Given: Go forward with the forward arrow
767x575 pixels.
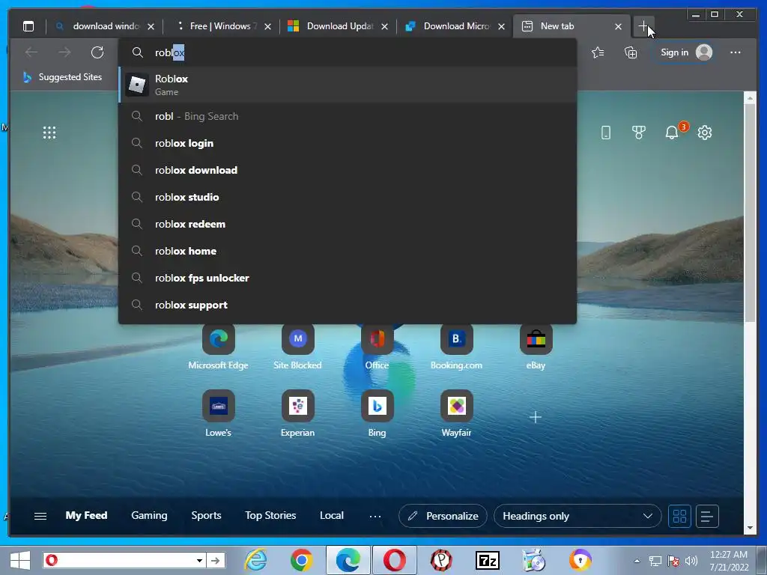Looking at the screenshot, I should [64, 52].
